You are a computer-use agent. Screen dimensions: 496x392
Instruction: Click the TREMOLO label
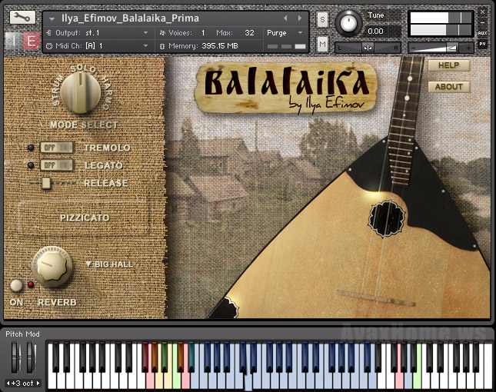point(107,148)
